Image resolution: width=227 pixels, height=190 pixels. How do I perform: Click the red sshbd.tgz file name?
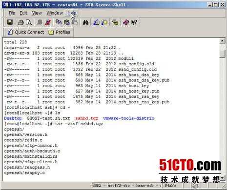[x=87, y=118]
